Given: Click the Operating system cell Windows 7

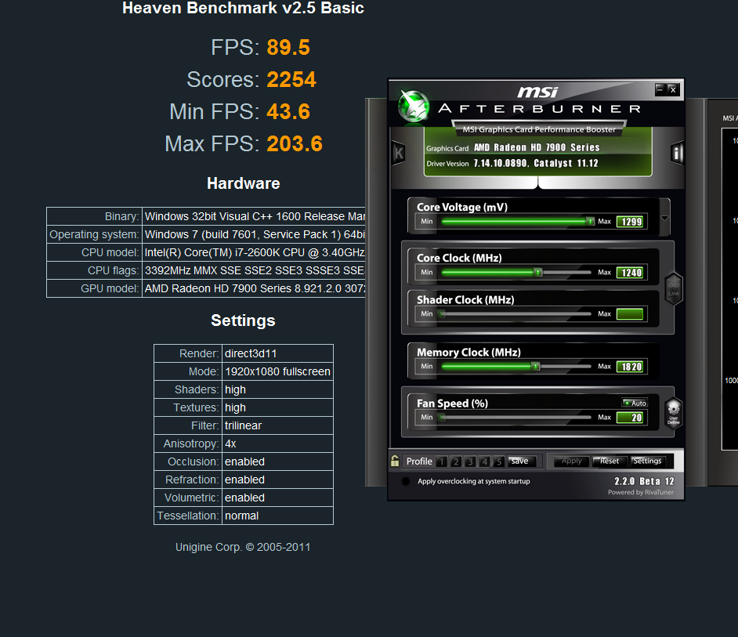Looking at the screenshot, I should [x=254, y=234].
